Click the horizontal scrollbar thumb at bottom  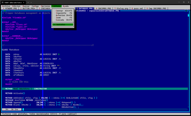(23, 109)
